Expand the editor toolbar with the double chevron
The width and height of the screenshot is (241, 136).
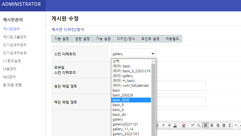236,125
